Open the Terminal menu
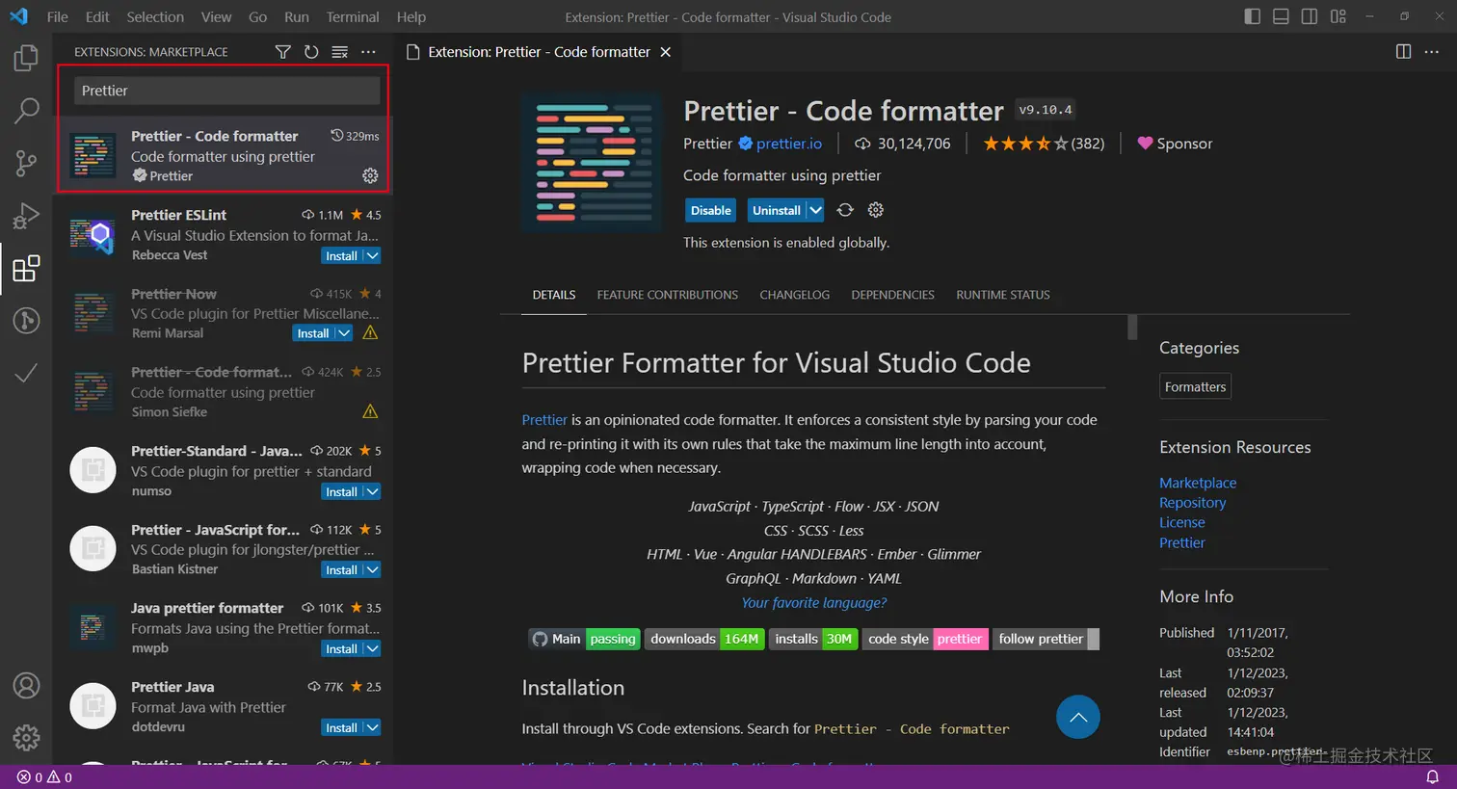1457x789 pixels. 353,16
